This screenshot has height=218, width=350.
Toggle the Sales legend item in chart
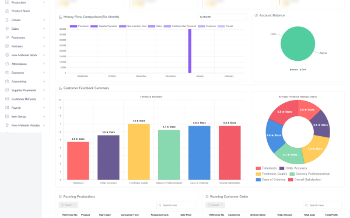tap(155, 26)
